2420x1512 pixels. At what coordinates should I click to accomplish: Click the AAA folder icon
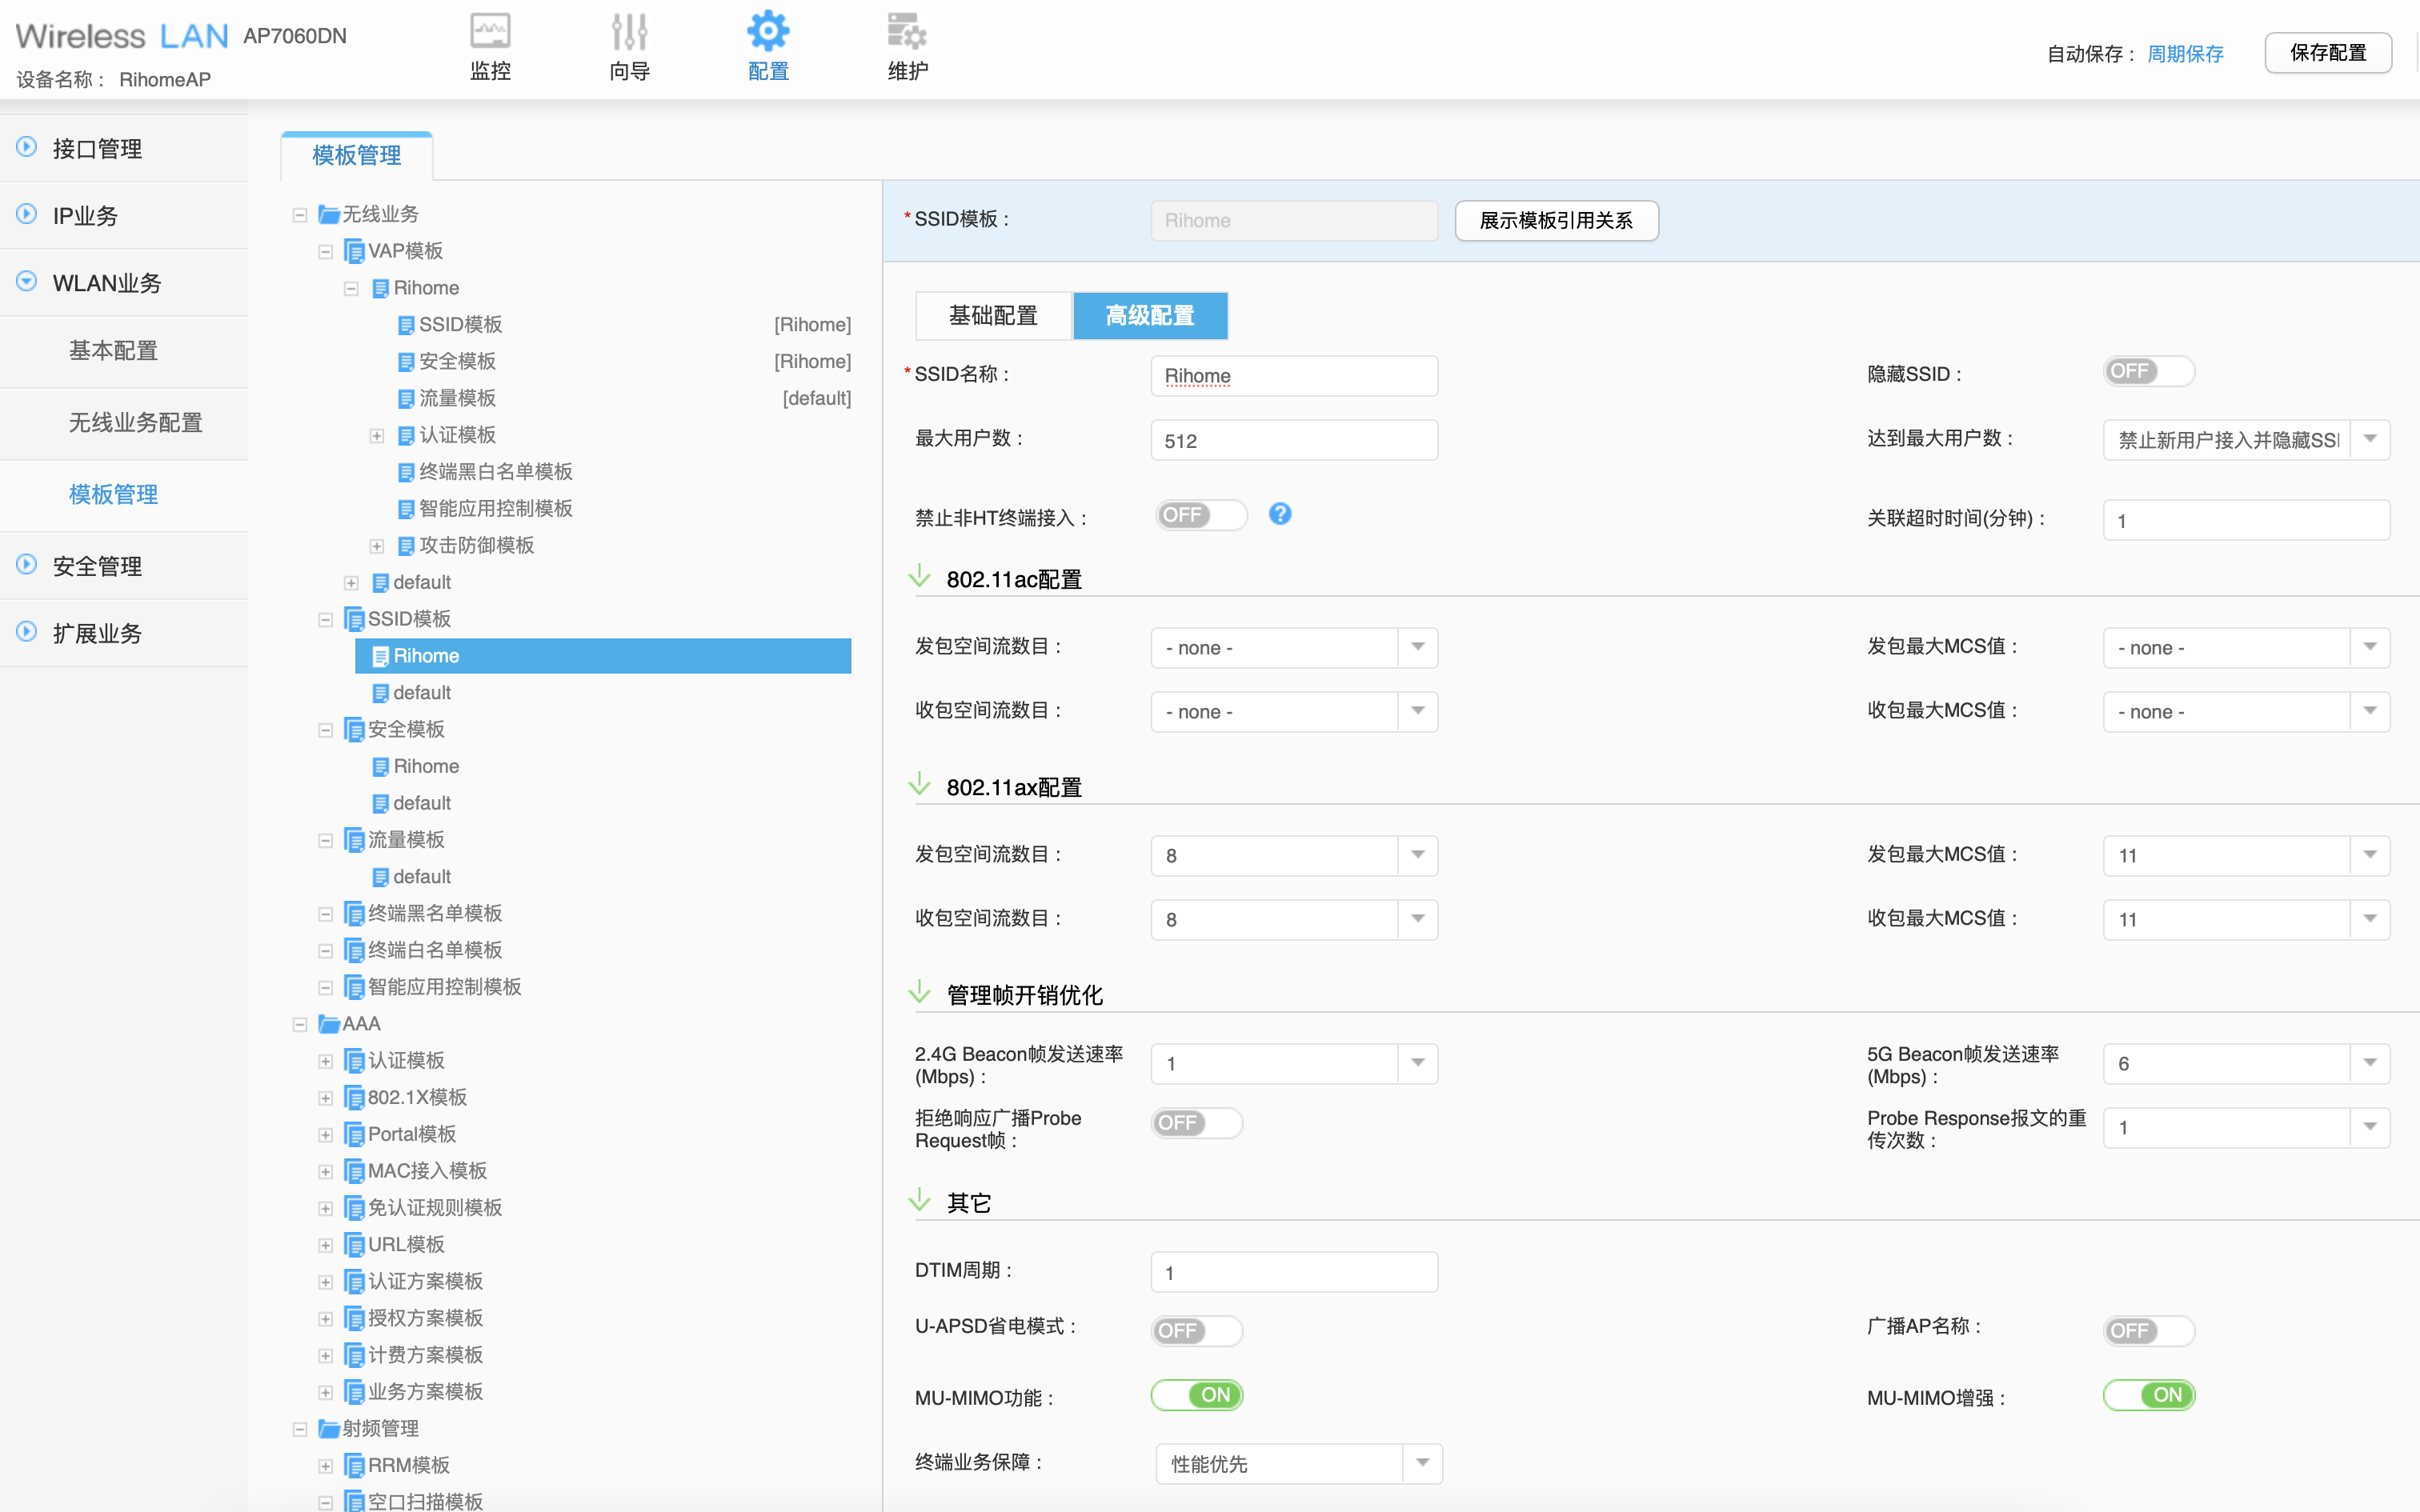click(329, 1024)
